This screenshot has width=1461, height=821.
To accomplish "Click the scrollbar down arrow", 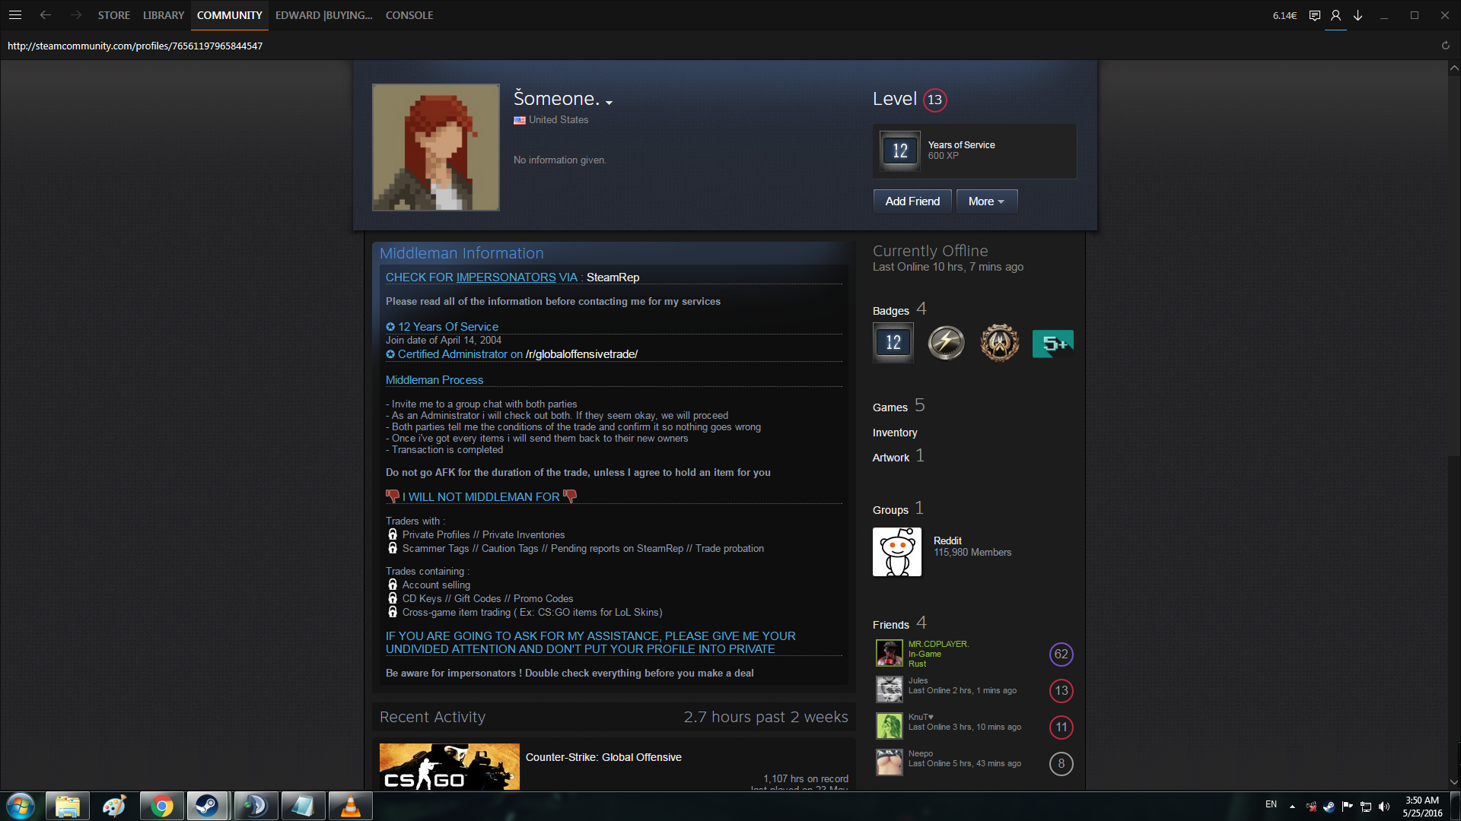I will coord(1453,781).
